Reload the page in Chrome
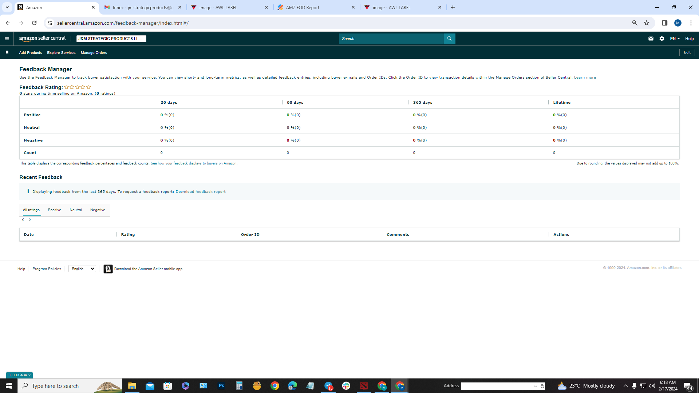The width and height of the screenshot is (699, 393). click(x=34, y=23)
